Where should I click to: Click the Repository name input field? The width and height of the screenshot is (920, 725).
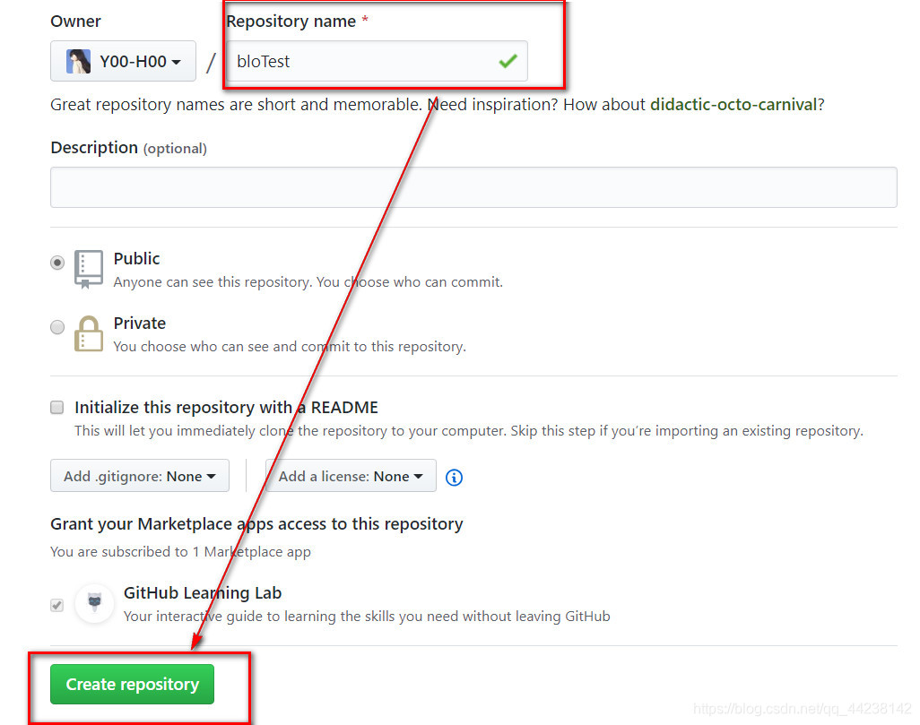(377, 61)
